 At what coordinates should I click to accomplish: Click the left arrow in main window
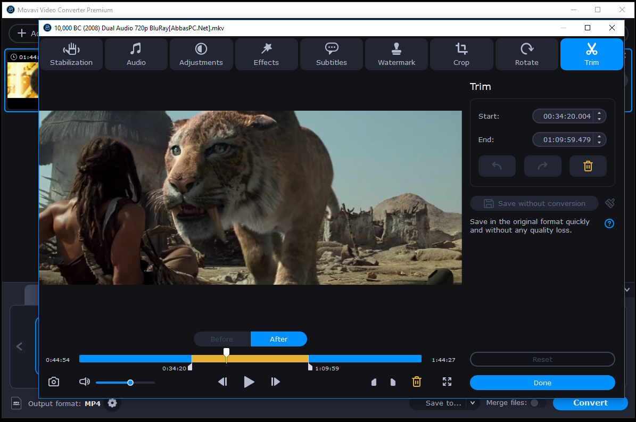[19, 346]
